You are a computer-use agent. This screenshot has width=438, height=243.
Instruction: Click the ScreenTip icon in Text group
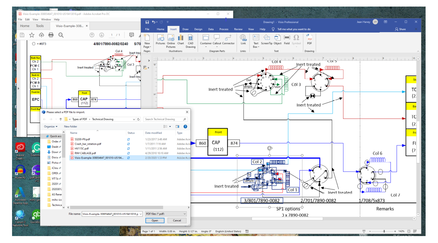click(x=266, y=39)
